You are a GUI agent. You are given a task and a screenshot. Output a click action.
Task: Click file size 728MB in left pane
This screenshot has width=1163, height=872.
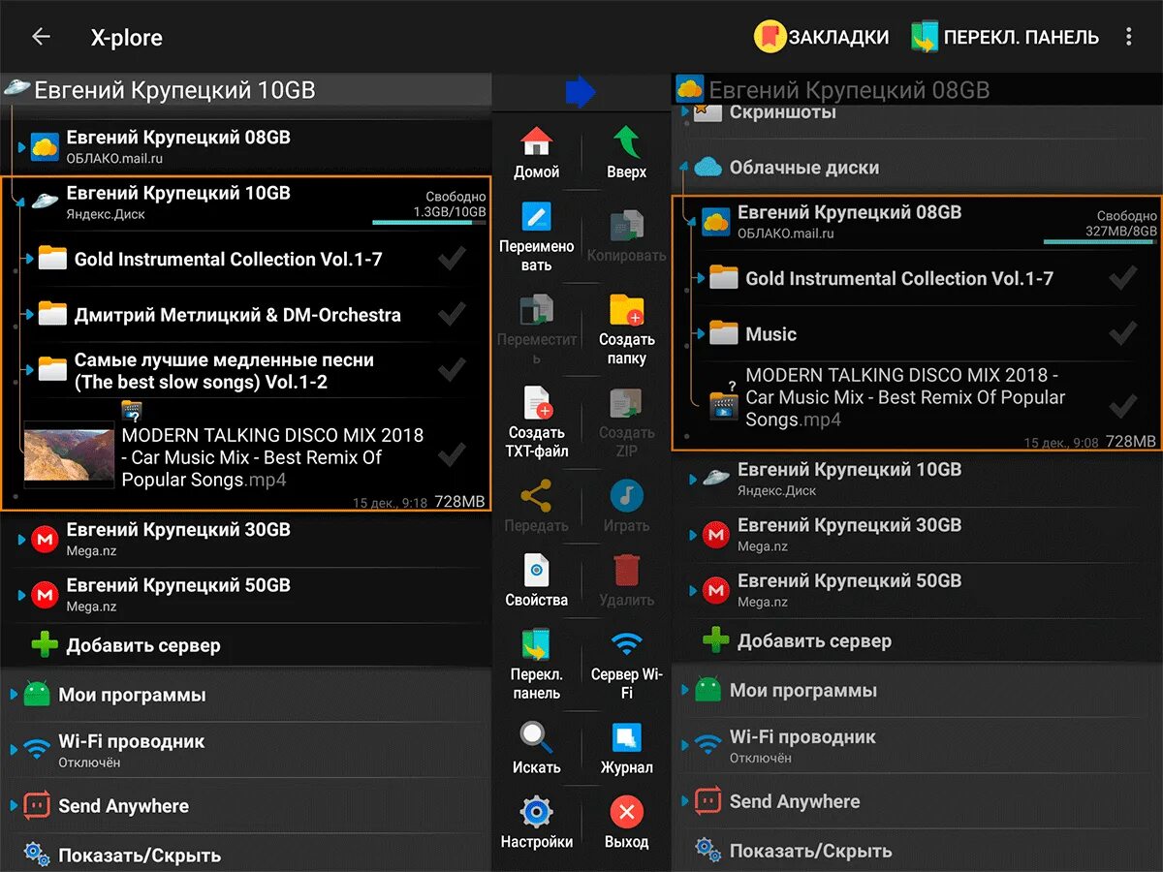[459, 502]
